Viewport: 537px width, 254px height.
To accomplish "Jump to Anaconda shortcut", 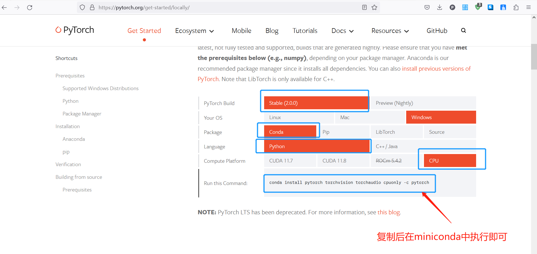I will coord(74,139).
